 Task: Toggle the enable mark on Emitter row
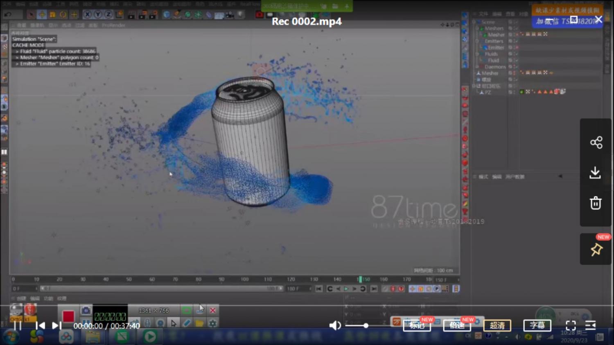(x=517, y=47)
